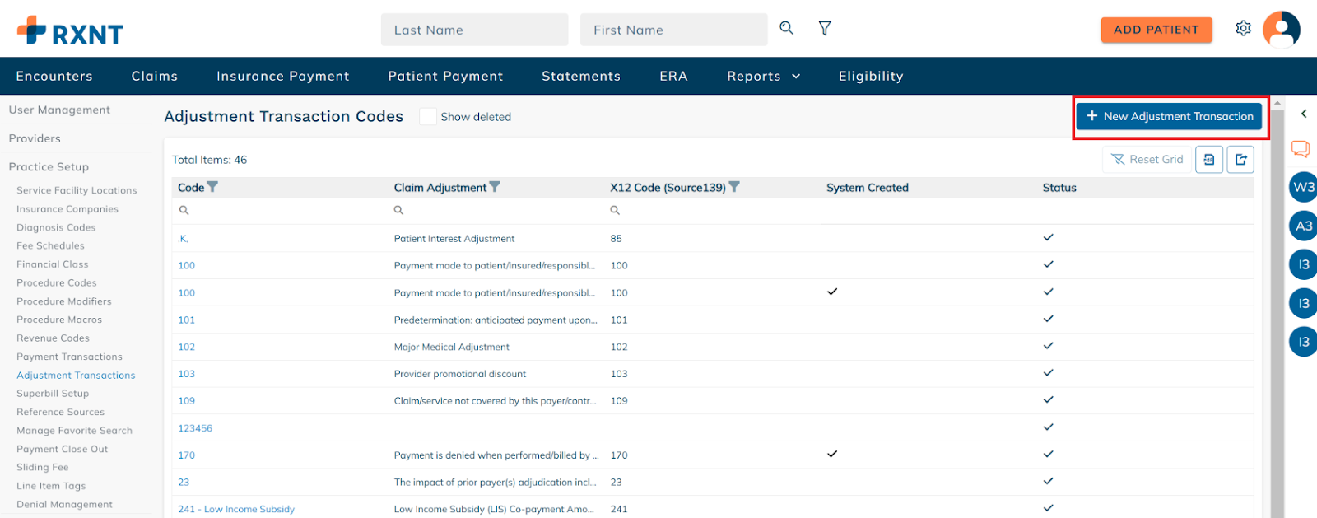Open the settings gear icon
This screenshot has width=1317, height=518.
click(1243, 29)
